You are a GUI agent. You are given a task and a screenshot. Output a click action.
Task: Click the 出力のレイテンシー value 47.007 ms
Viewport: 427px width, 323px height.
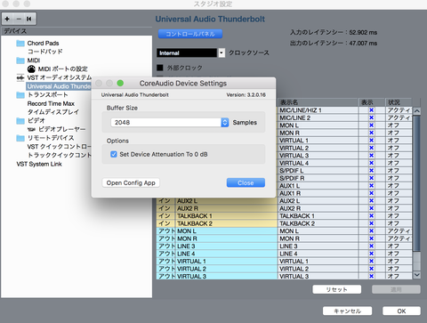[363, 44]
